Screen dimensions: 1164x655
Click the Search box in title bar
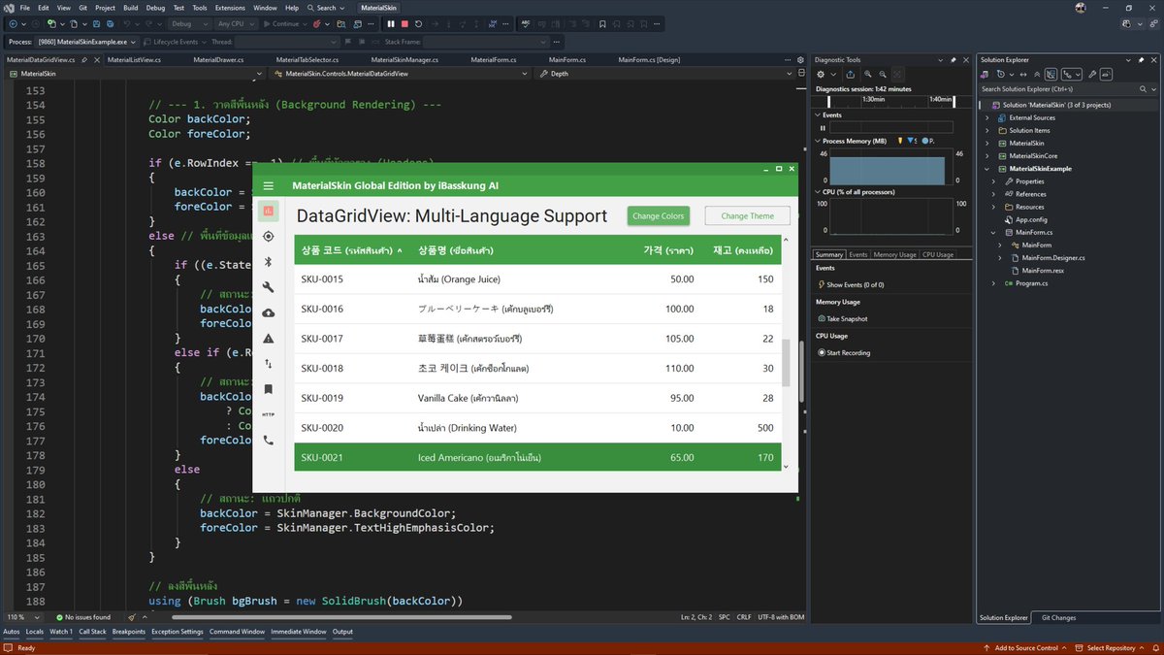326,7
